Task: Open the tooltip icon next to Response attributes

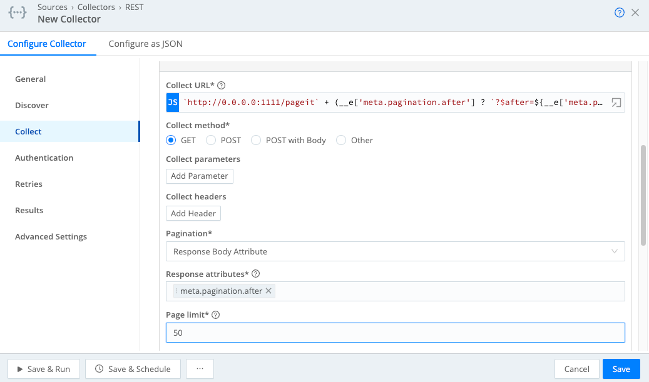Action: [254, 273]
